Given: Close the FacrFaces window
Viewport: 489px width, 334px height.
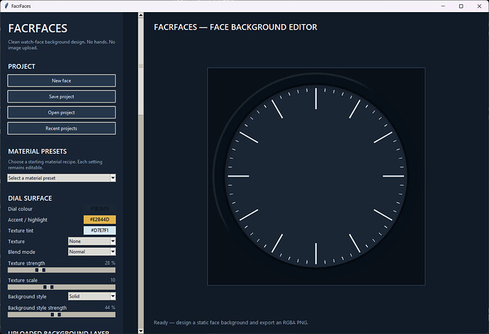Looking at the screenshot, I should click(479, 6).
